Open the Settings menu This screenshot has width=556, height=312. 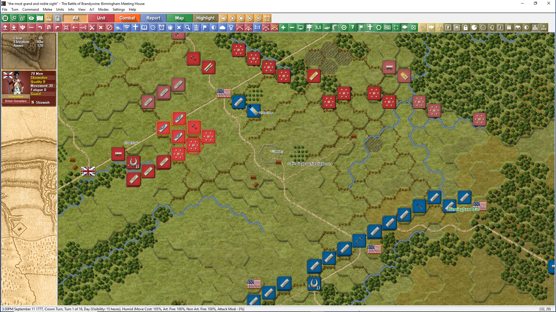[x=118, y=10]
